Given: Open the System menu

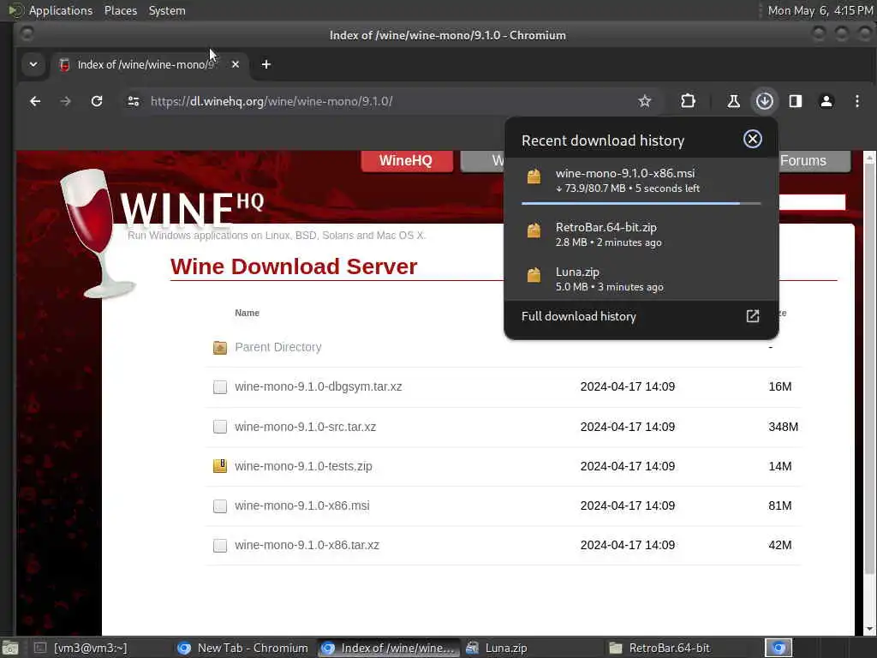Looking at the screenshot, I should [x=167, y=10].
